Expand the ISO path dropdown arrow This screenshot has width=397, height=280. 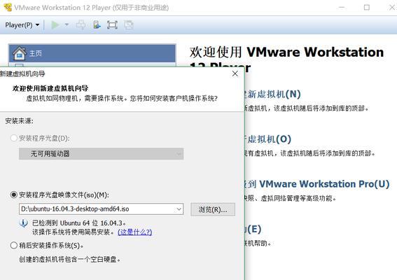click(179, 209)
